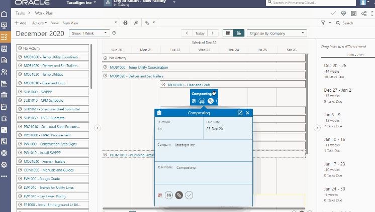Click the Work Plan breadcrumb
The width and height of the screenshot is (375, 212).
(x=44, y=13)
